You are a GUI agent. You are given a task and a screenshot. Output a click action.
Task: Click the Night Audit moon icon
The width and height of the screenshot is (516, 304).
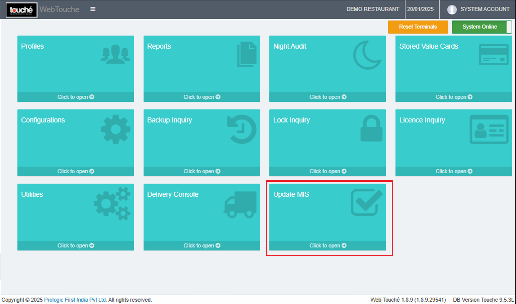[367, 55]
